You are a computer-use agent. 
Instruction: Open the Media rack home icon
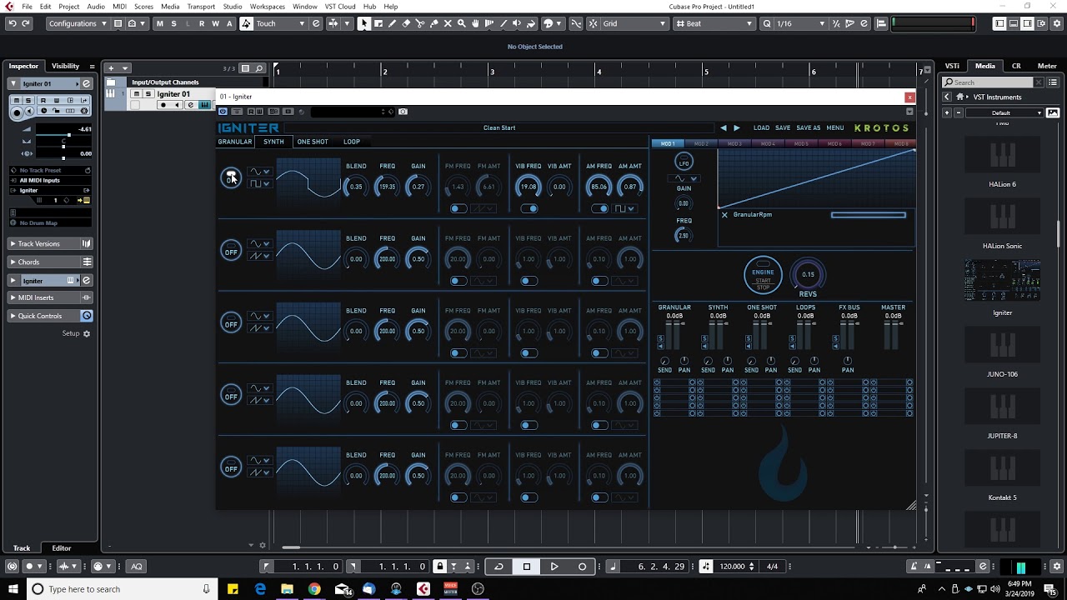point(960,97)
